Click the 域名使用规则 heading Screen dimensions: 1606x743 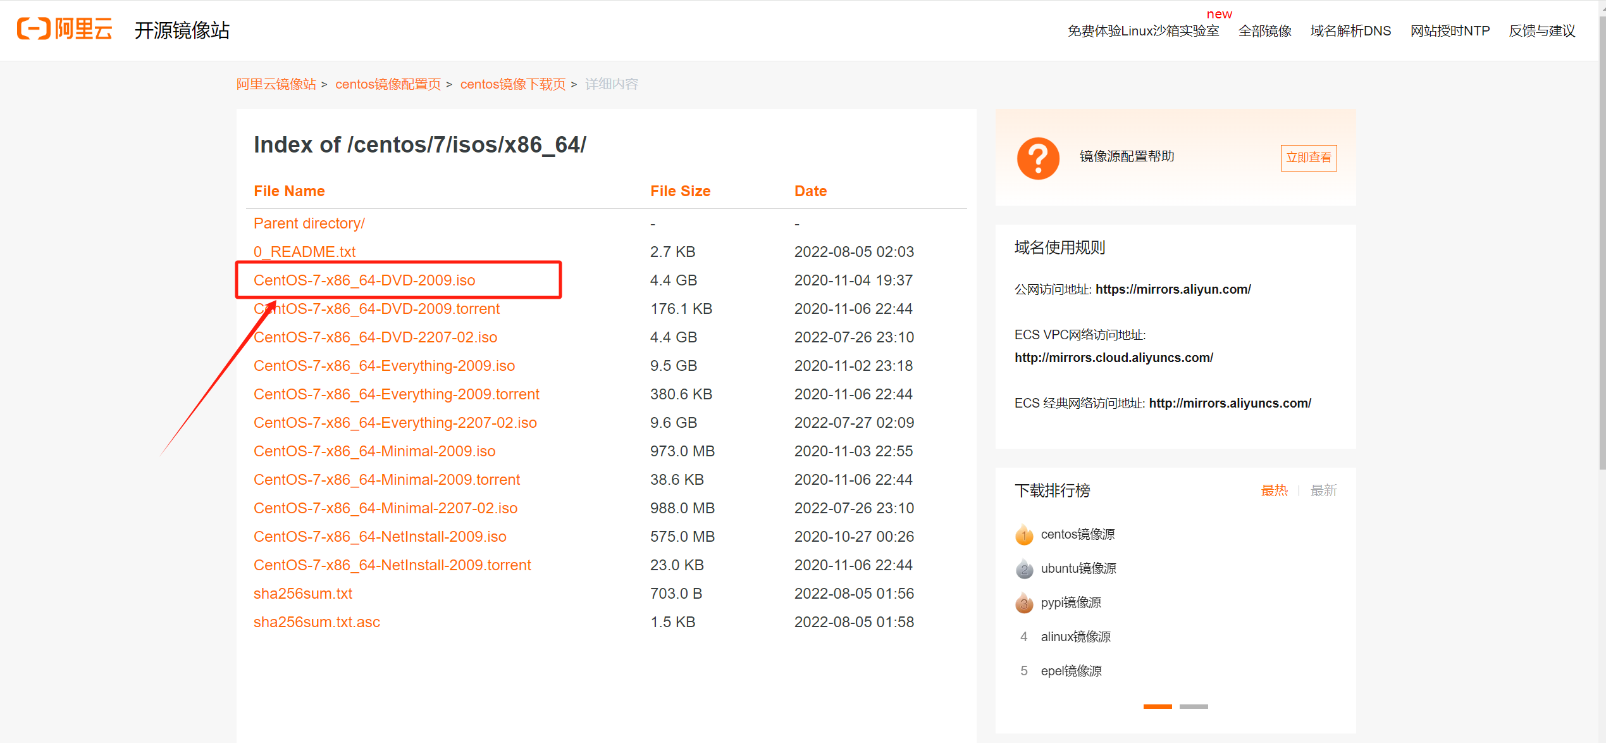coord(1059,247)
